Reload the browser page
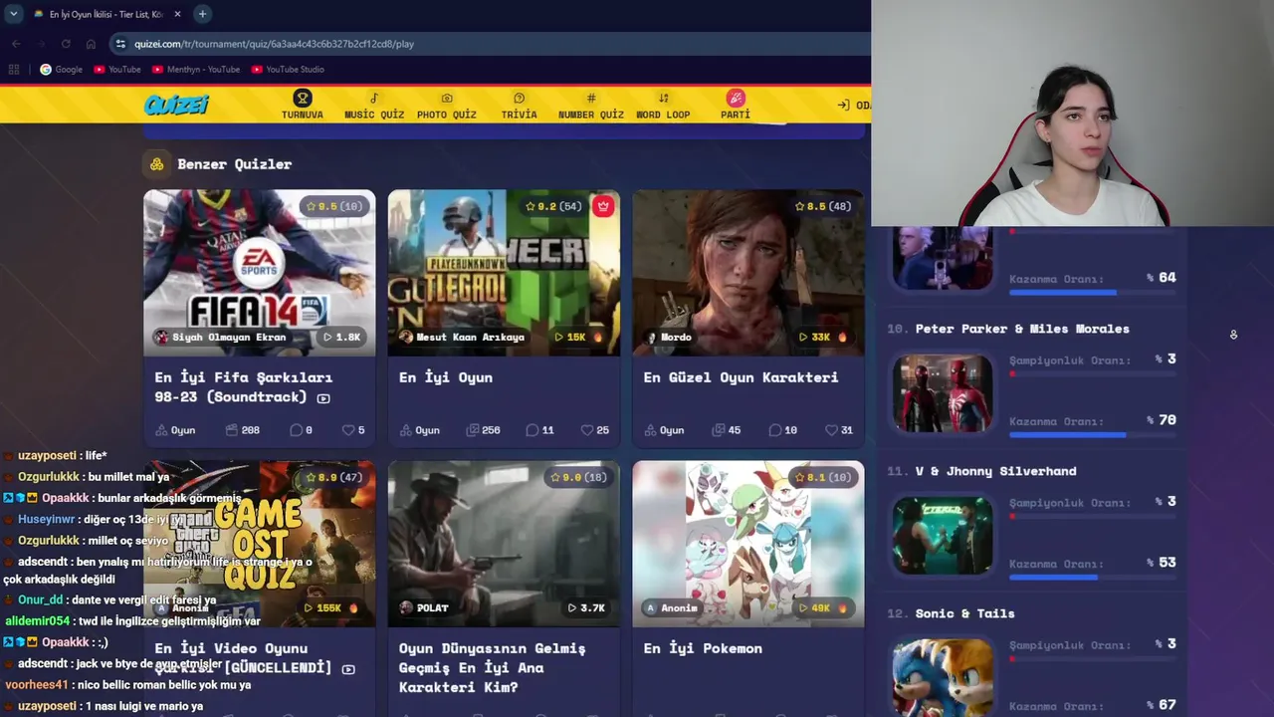Screen dimensions: 1274x717 (x=66, y=44)
